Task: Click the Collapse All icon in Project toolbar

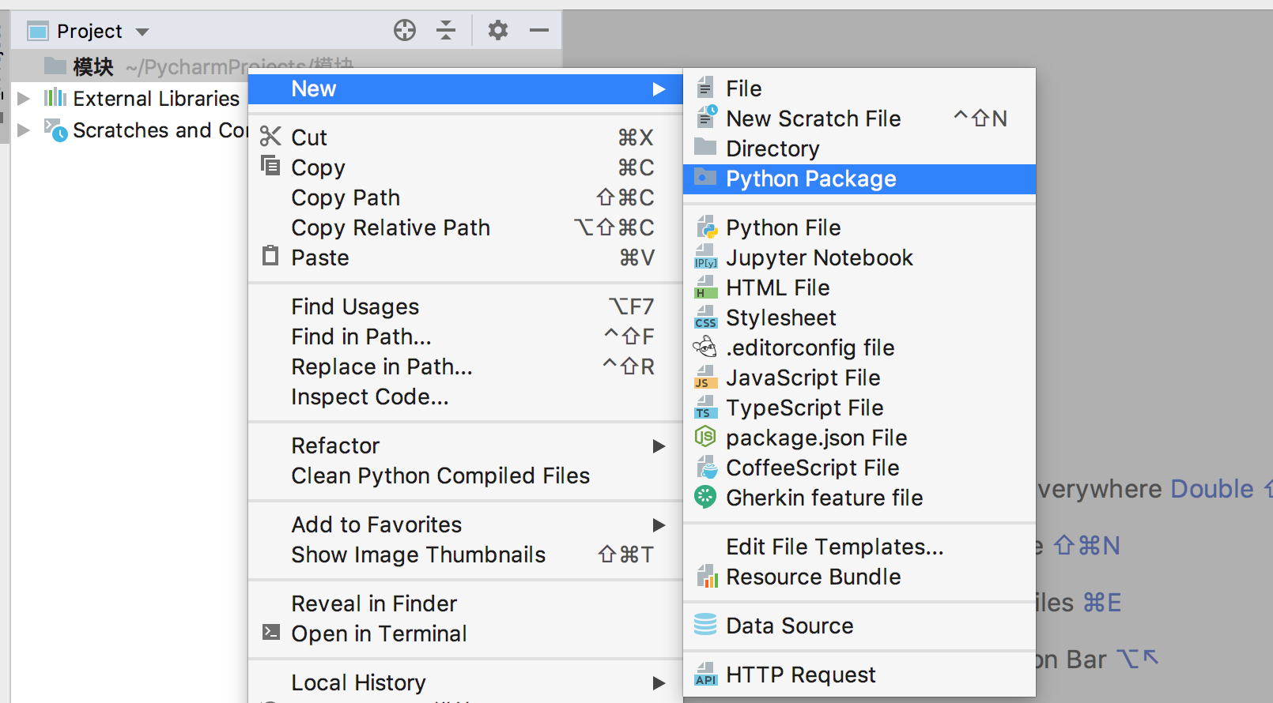Action: 446,31
